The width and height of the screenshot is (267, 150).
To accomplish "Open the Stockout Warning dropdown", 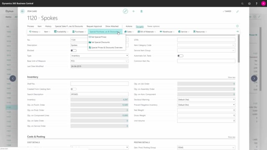I will click(x=206, y=100).
